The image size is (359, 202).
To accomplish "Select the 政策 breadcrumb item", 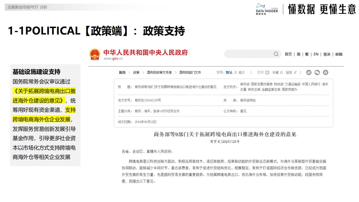I will 136,73.
